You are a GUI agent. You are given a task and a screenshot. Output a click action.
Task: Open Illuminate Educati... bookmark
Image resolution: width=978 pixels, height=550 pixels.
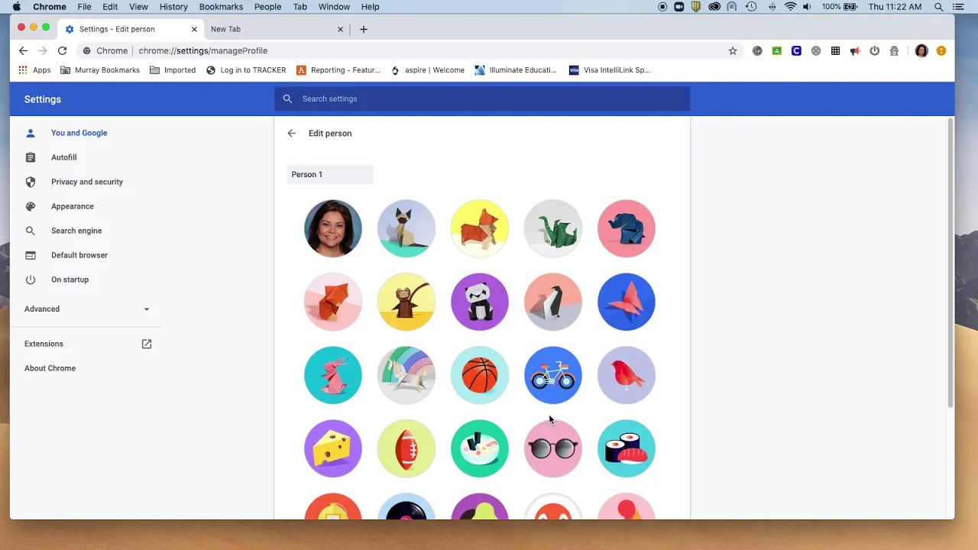click(x=516, y=70)
